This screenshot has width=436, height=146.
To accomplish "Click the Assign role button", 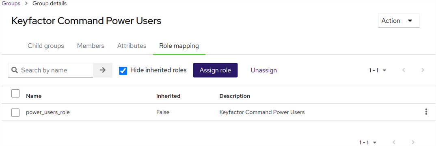I will click(x=215, y=70).
